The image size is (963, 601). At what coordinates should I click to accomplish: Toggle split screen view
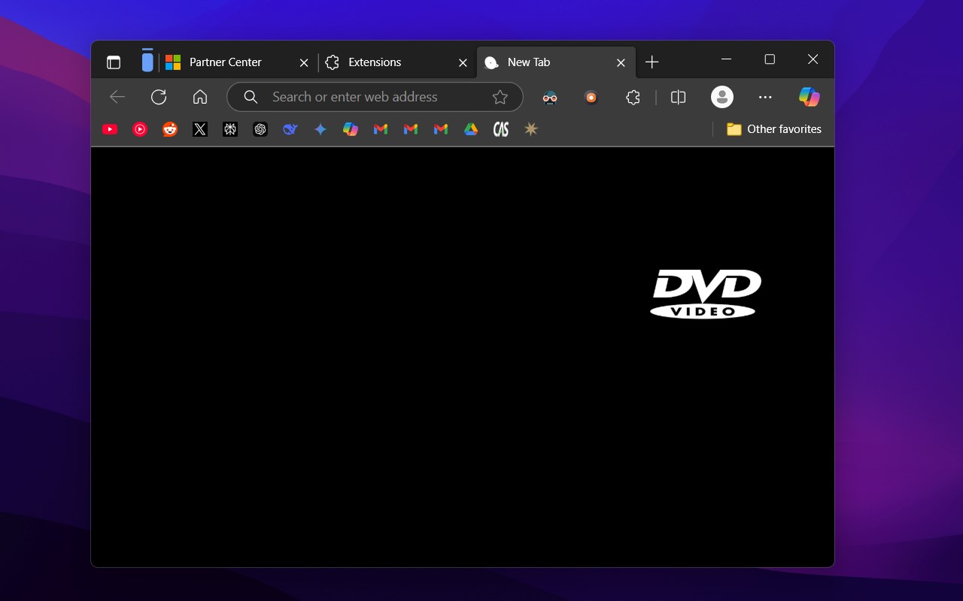pos(678,97)
